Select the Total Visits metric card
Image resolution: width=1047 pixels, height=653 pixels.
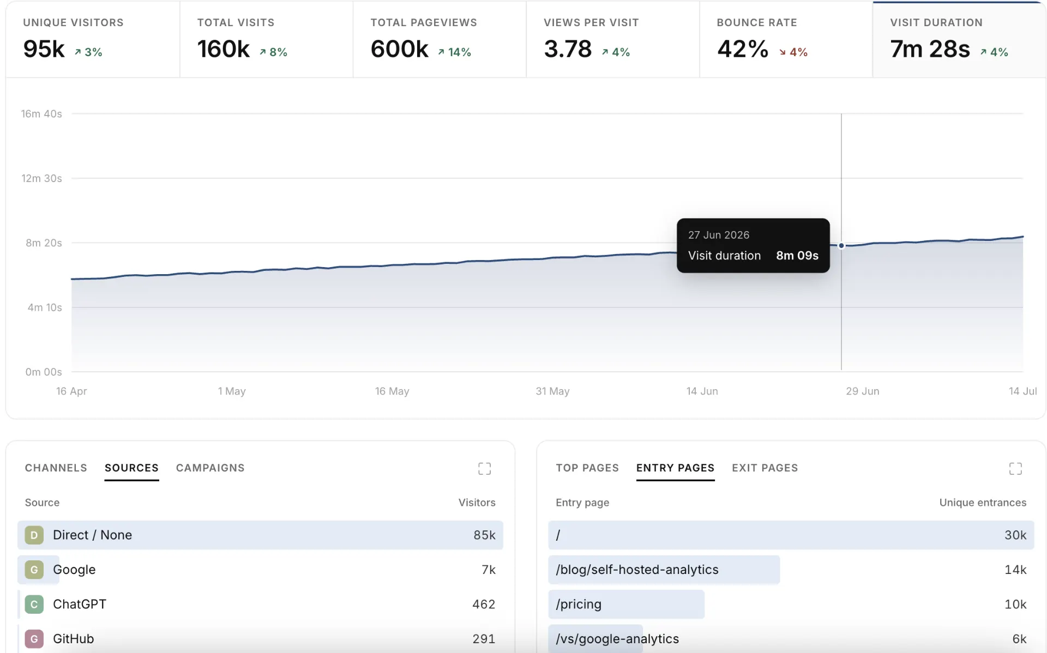click(x=266, y=39)
